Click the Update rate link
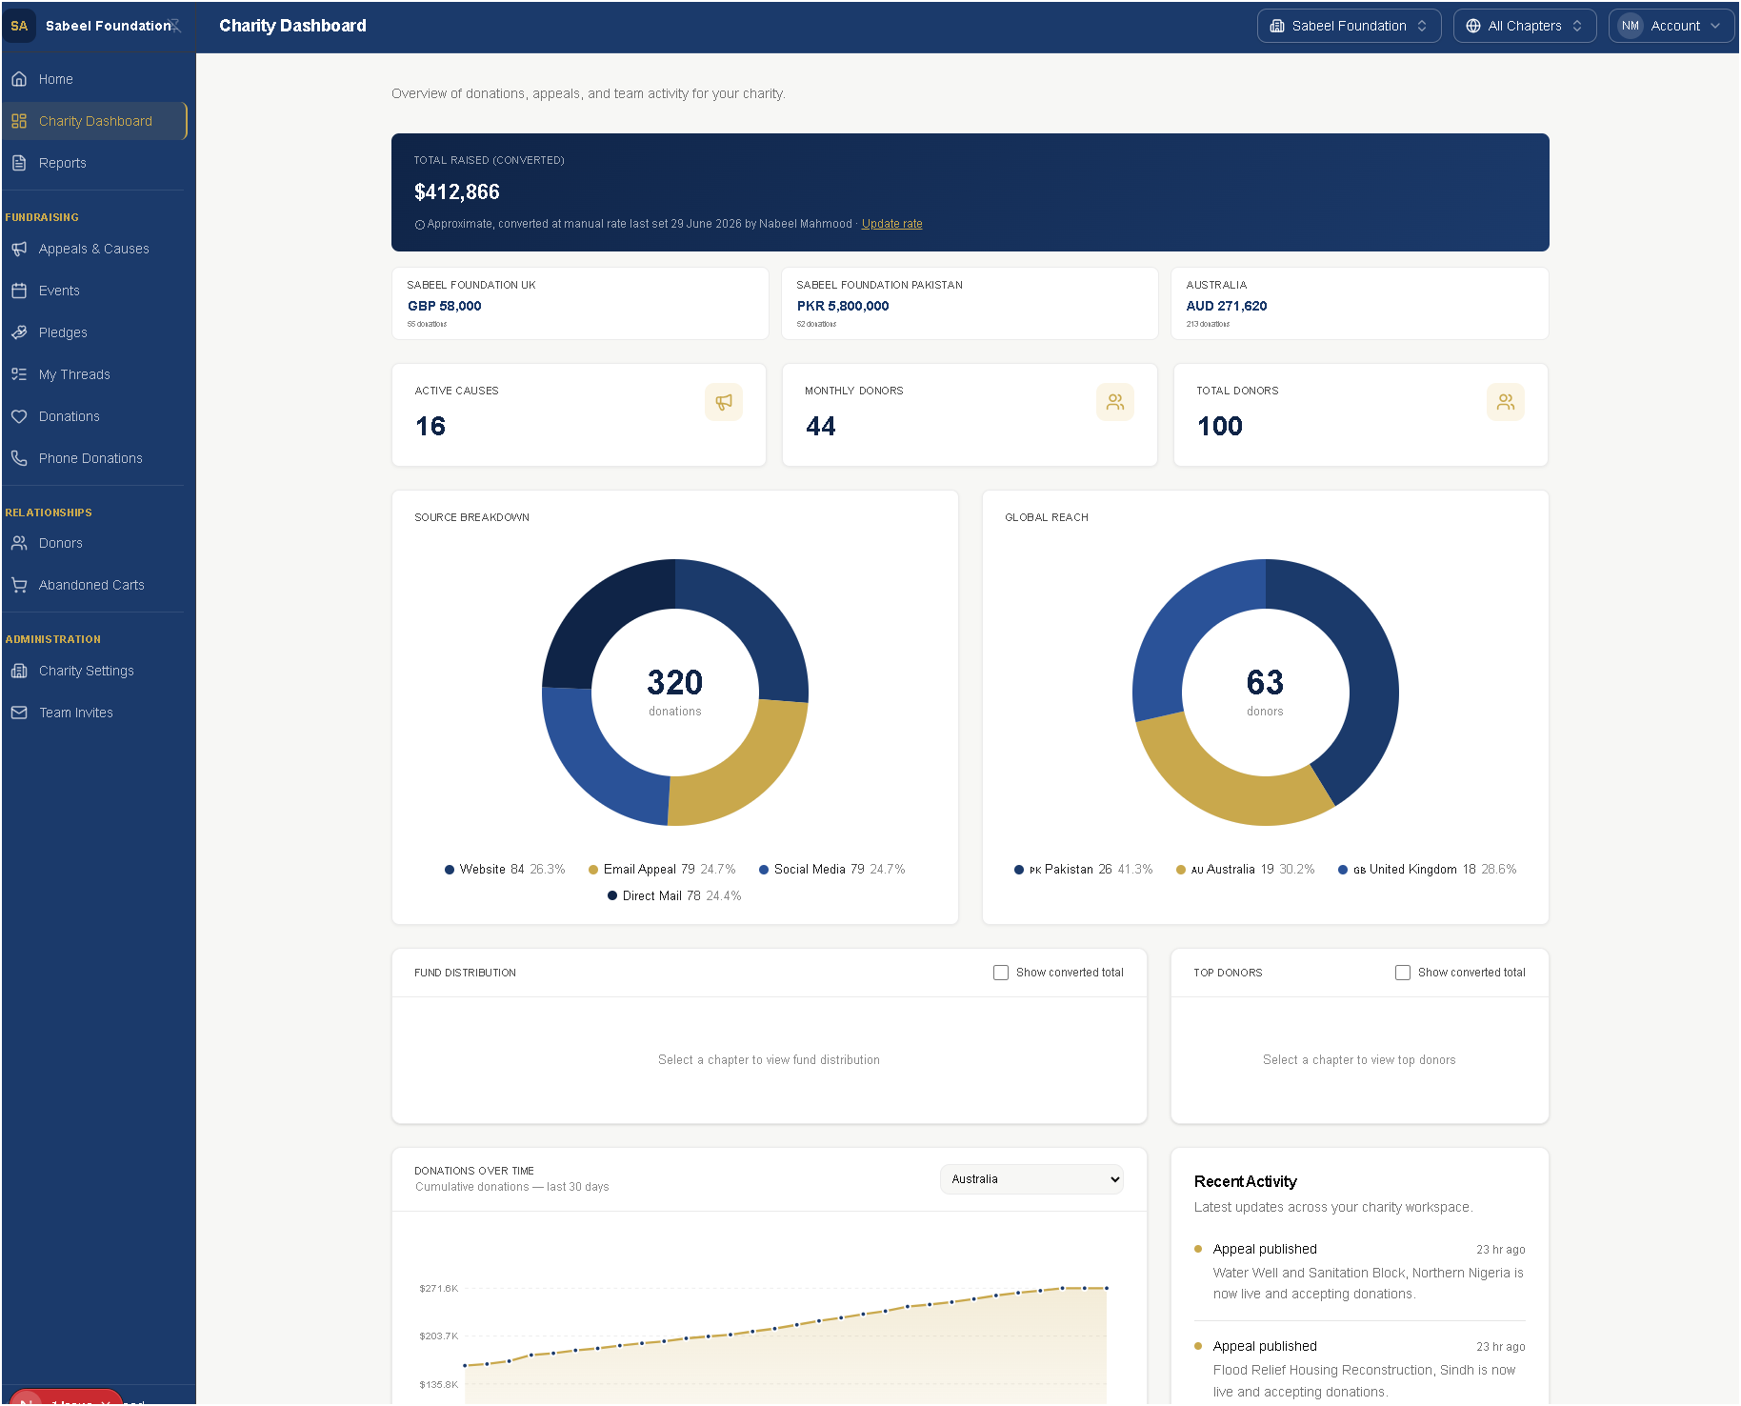This screenshot has height=1406, width=1741. click(x=891, y=224)
